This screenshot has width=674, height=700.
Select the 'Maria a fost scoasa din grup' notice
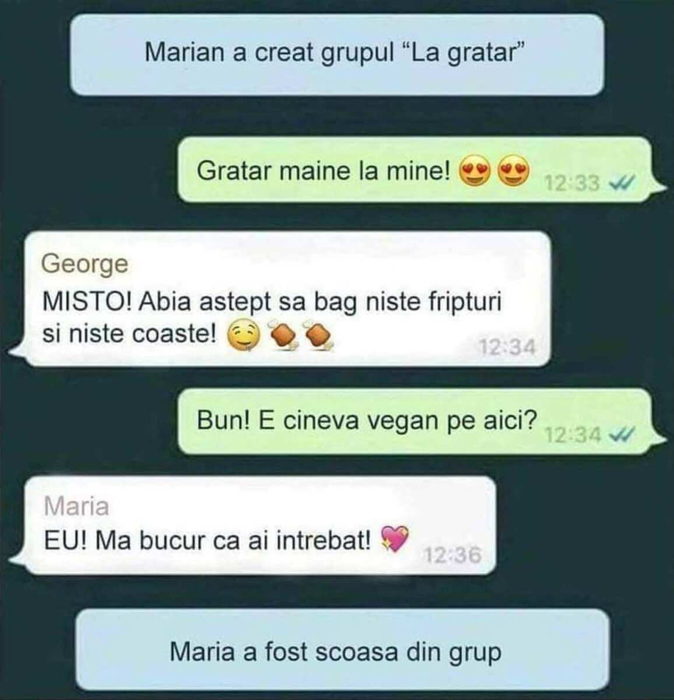click(343, 652)
